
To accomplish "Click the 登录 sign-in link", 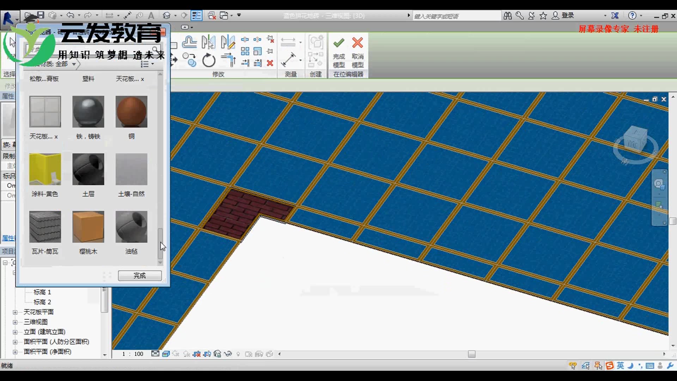I will [567, 16].
